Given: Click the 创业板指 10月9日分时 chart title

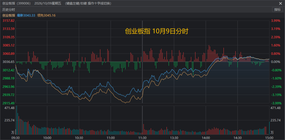Looking at the screenshot, I should pos(156,31).
